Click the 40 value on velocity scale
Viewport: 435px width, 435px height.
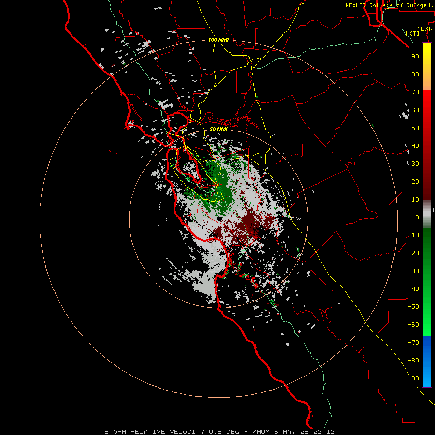(415, 145)
